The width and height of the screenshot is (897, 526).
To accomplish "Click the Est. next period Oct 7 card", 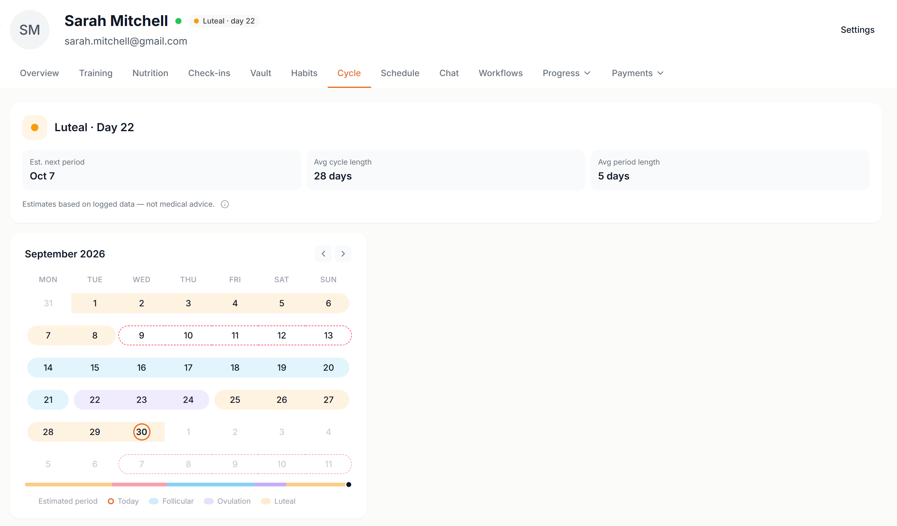I will pyautogui.click(x=162, y=170).
